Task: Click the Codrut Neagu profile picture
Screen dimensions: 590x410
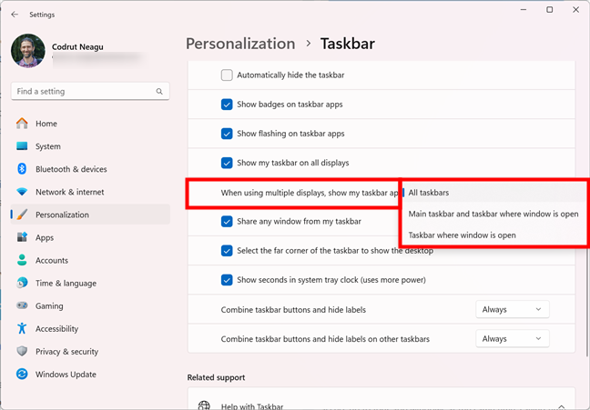Action: click(28, 51)
